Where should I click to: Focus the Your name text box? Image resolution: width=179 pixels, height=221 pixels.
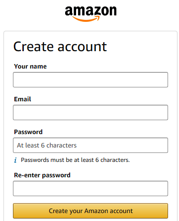(90, 79)
